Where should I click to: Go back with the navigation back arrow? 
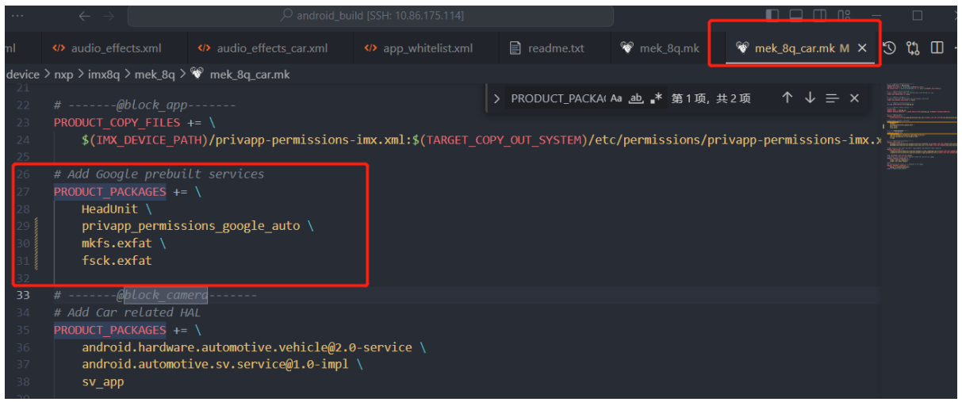click(84, 16)
